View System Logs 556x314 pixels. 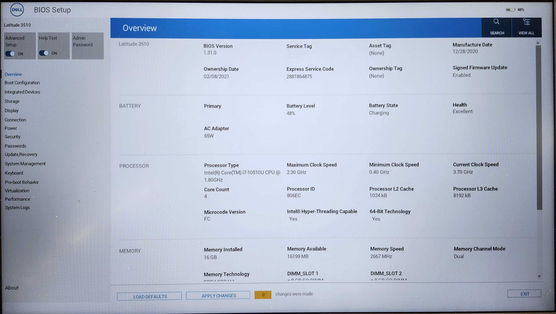coord(17,207)
